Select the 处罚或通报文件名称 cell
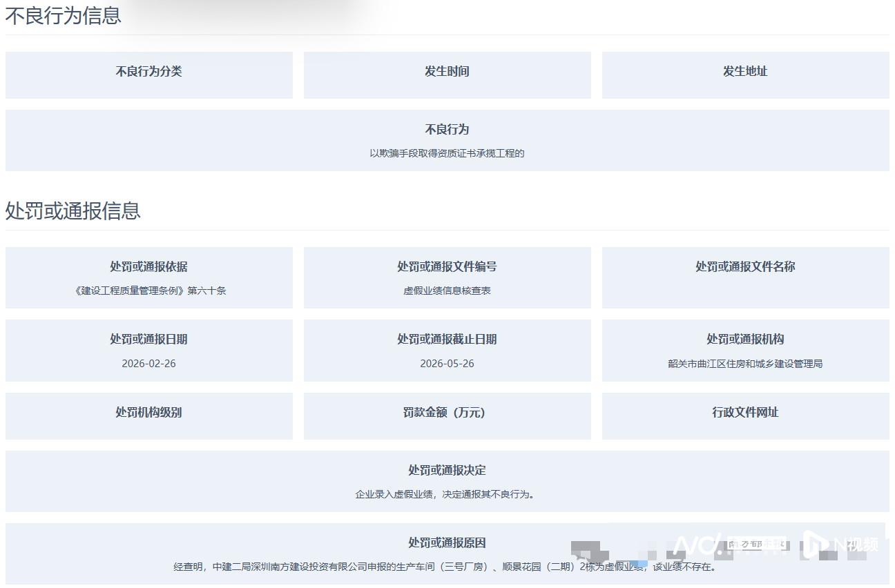 [x=744, y=266]
